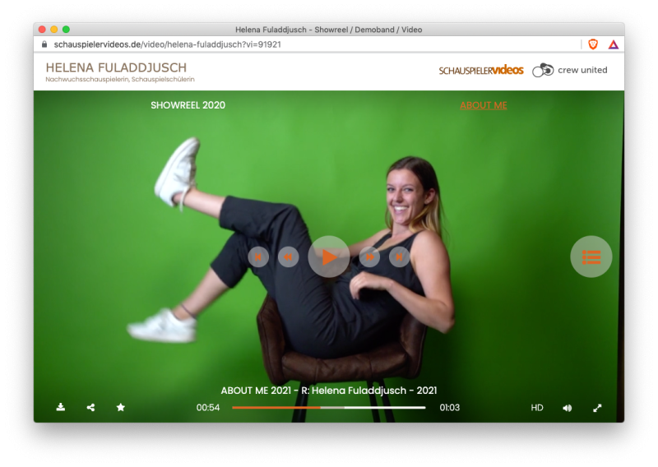Mark video as favorite with star

pyautogui.click(x=121, y=407)
